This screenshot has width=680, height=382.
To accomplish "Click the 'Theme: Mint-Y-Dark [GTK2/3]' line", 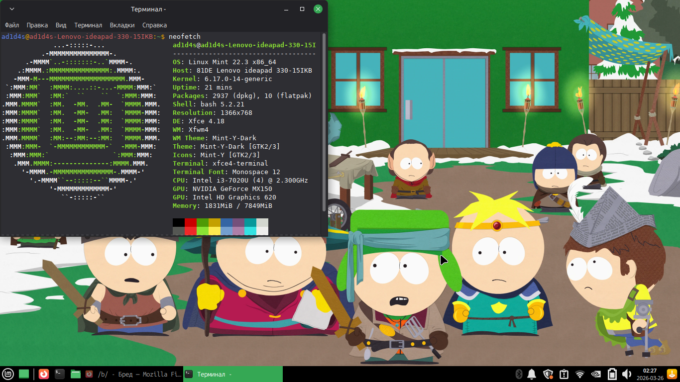I will (227, 147).
